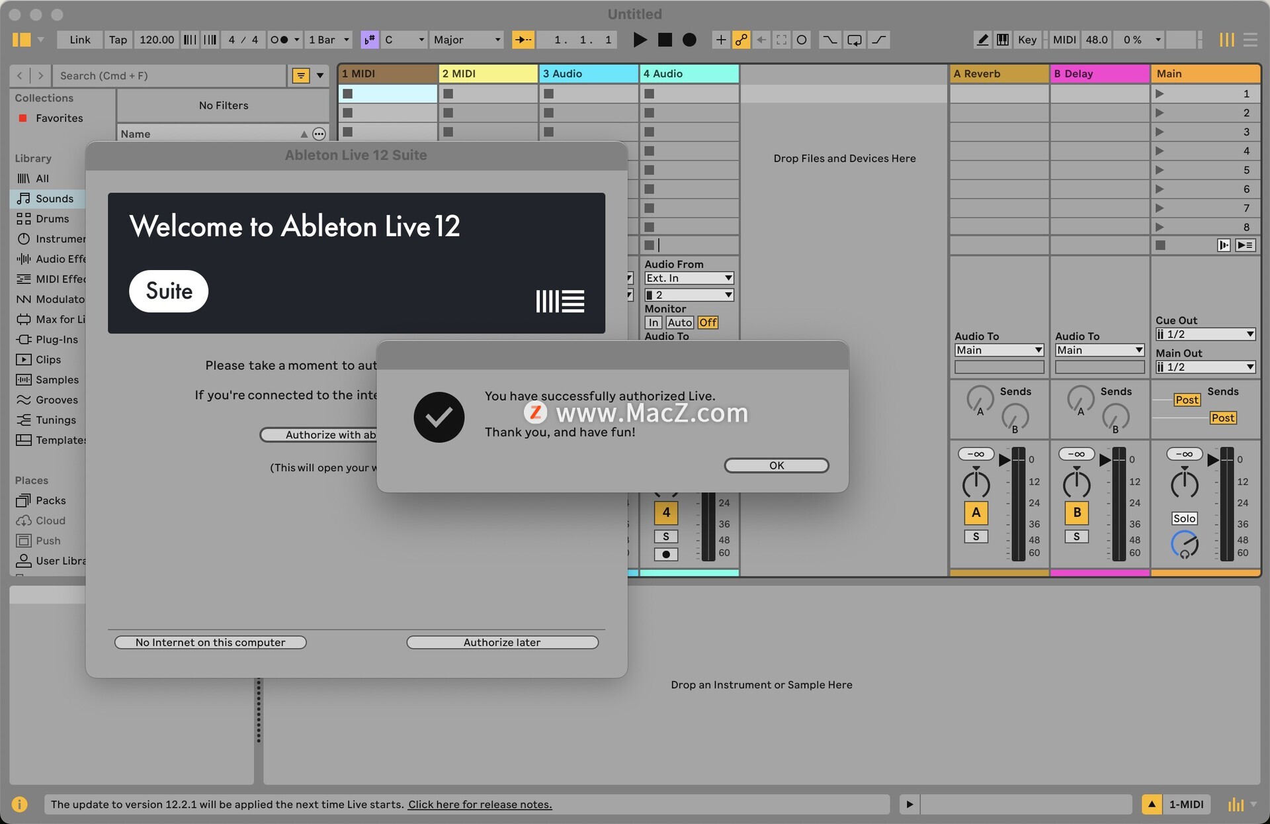Screen dimensions: 1270x824
Task: Open B Delay Audio To Main dropdown
Action: pos(1099,350)
